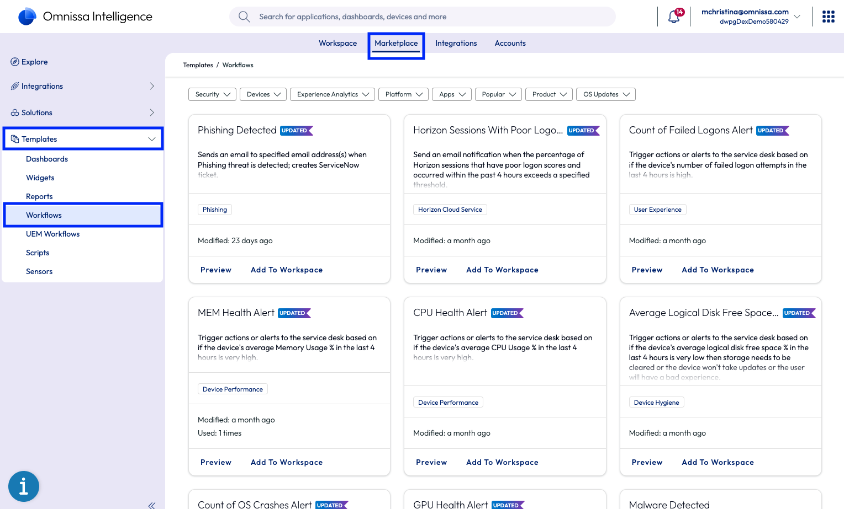Viewport: 844px width, 509px height.
Task: Open the OS Updates filter dropdown
Action: (x=605, y=94)
